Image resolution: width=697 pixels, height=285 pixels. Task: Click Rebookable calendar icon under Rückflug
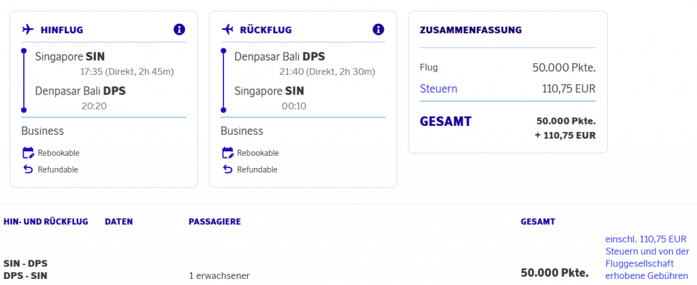click(227, 152)
